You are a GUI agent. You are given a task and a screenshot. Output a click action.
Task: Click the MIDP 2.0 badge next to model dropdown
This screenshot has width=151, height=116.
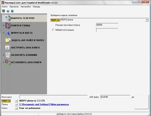tap(55, 20)
